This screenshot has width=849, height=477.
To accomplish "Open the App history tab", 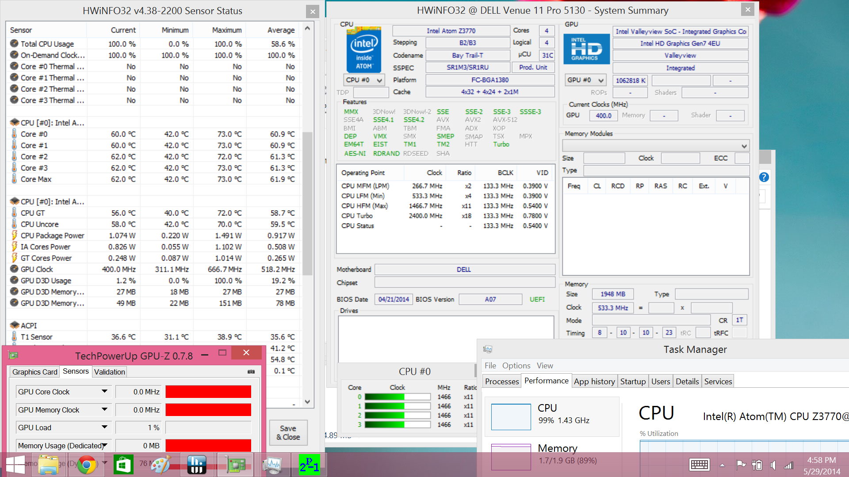I will click(x=594, y=381).
